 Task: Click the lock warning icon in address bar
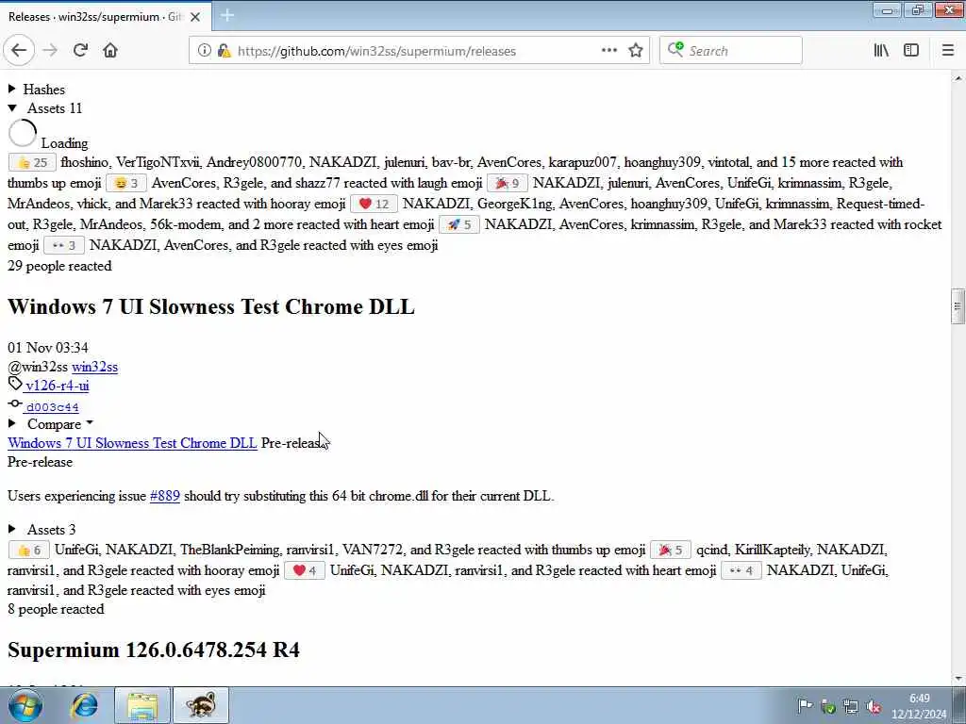coord(225,51)
